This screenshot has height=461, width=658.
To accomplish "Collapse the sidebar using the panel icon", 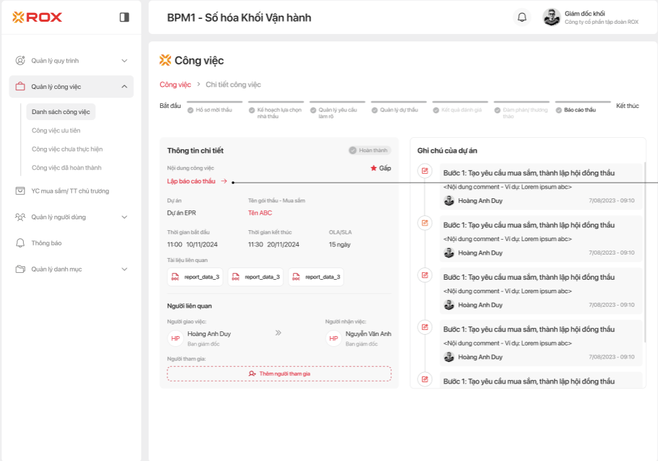I will pos(124,18).
